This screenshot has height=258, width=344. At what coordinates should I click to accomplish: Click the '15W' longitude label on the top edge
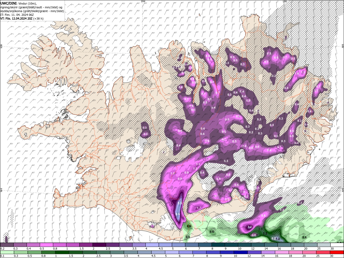point(285,1)
